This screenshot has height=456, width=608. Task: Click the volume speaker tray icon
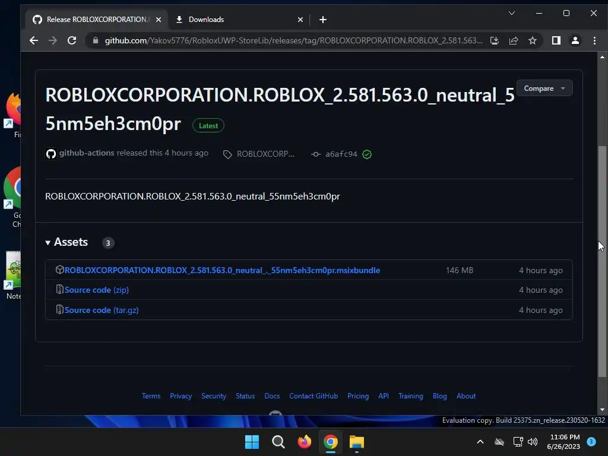coord(533,442)
